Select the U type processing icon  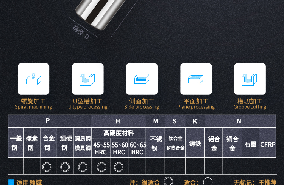(x=88, y=79)
